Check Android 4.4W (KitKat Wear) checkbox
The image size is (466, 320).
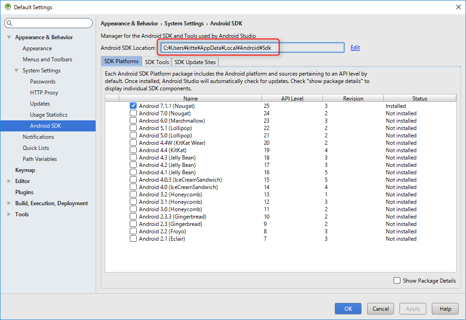pos(133,143)
